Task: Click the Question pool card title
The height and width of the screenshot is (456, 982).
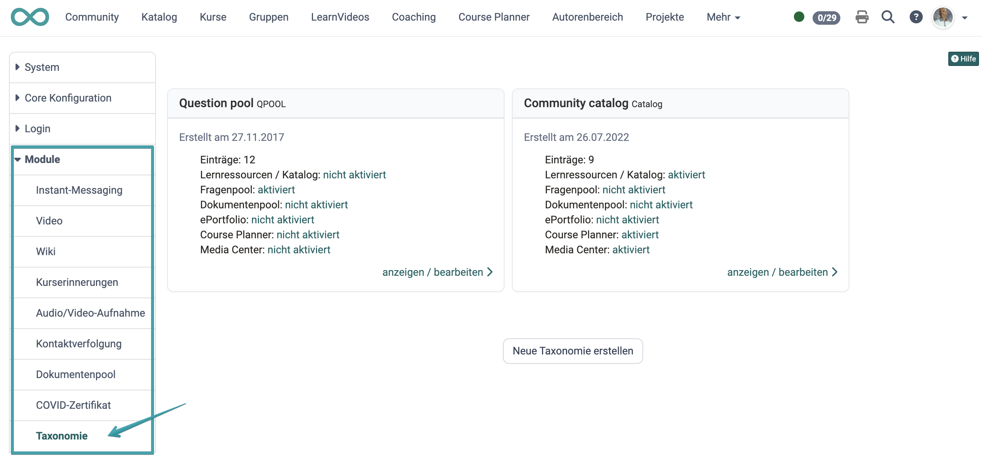Action: [x=216, y=103]
